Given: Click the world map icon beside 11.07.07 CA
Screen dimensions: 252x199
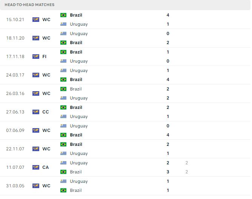Looking at the screenshot, I should [x=36, y=167].
